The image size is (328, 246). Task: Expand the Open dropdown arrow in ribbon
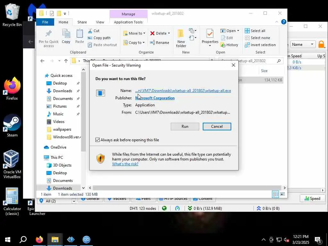[x=238, y=31]
